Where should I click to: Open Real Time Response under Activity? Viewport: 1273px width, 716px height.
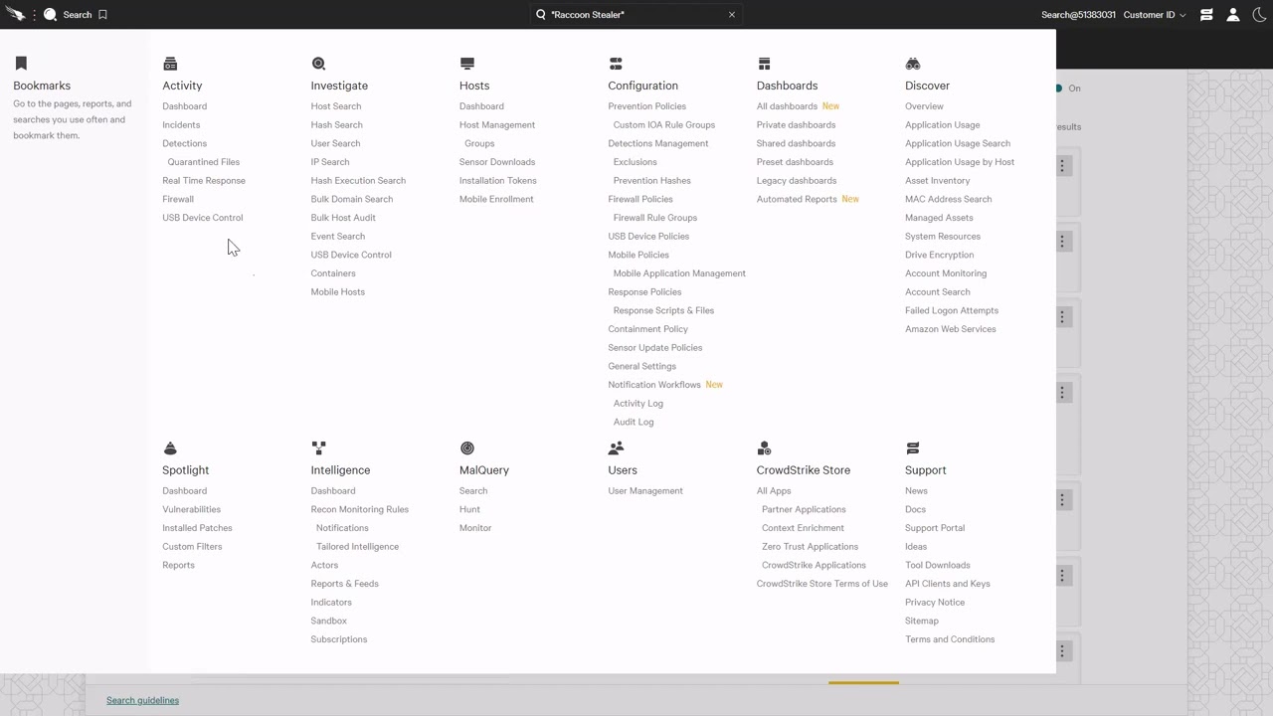click(x=204, y=181)
